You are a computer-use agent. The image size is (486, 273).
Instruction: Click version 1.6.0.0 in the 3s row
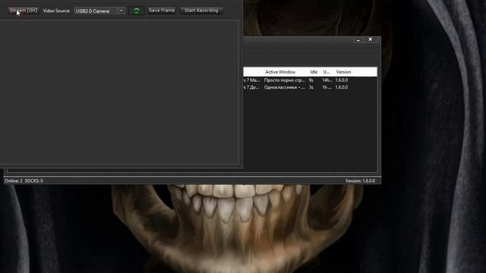pos(342,87)
